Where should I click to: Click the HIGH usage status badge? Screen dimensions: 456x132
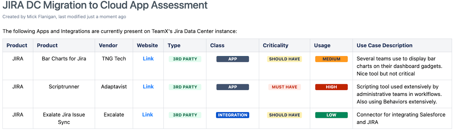(x=331, y=87)
